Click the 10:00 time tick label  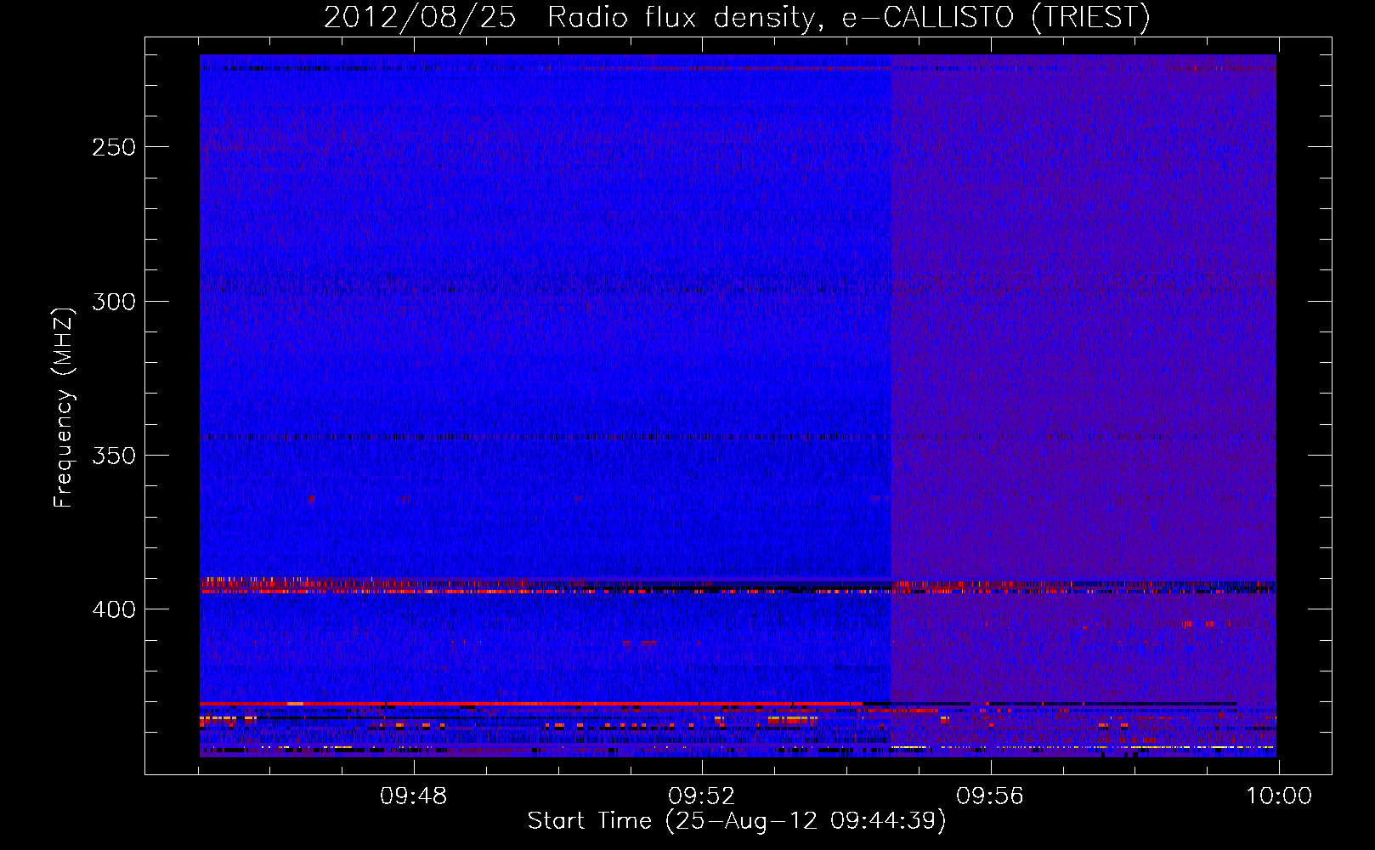click(1279, 796)
